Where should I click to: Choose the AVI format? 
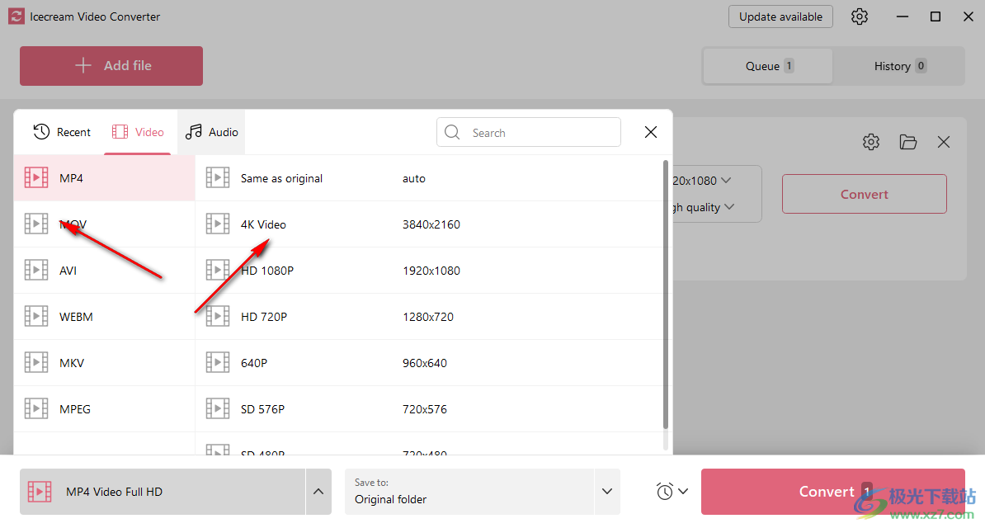pos(104,271)
